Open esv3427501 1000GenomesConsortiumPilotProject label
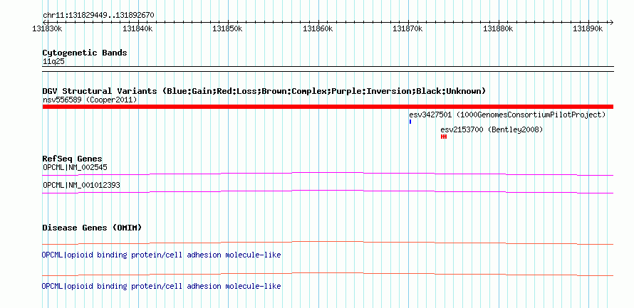Viewport: 634px width, 308px height. (x=507, y=115)
